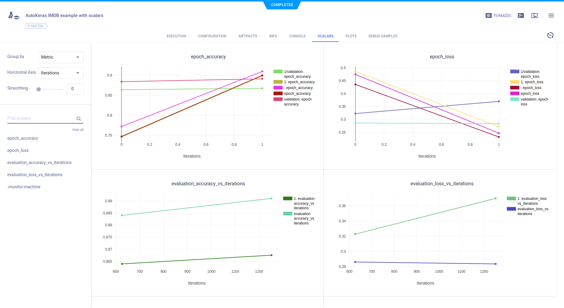Click the Hide all link
The height and width of the screenshot is (308, 564).
coord(78,130)
